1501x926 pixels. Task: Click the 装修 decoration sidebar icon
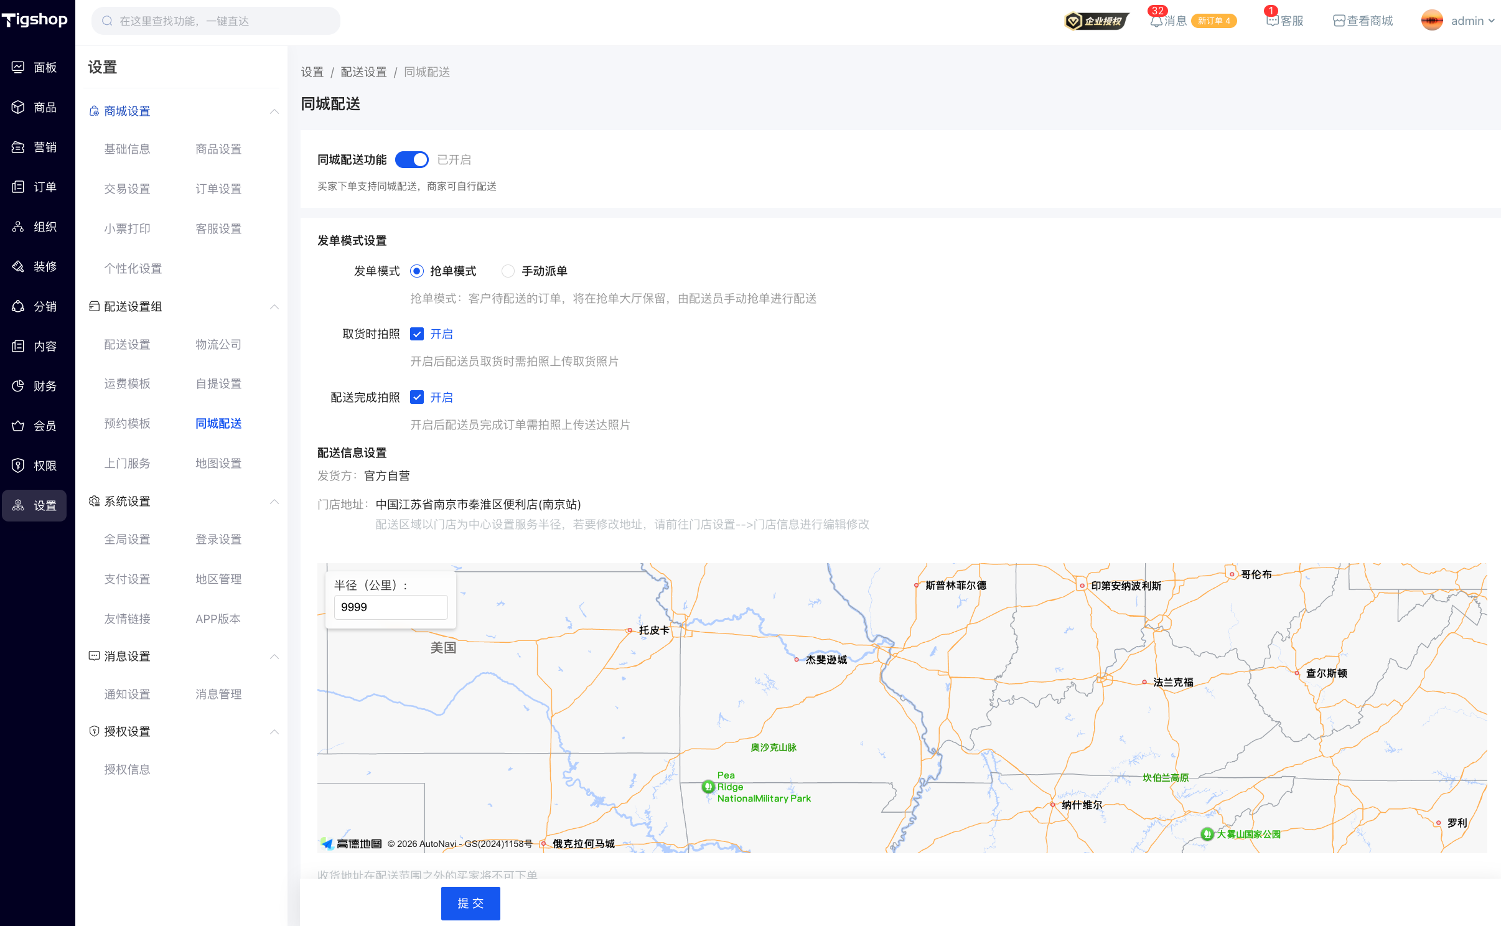tap(18, 266)
